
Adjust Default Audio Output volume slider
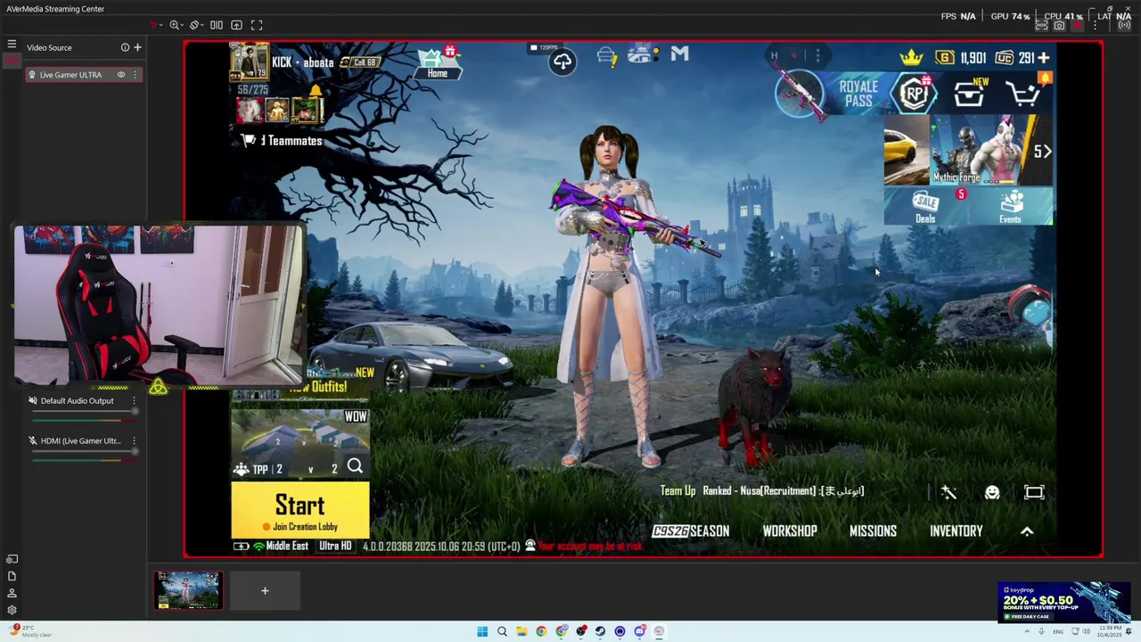point(85,411)
